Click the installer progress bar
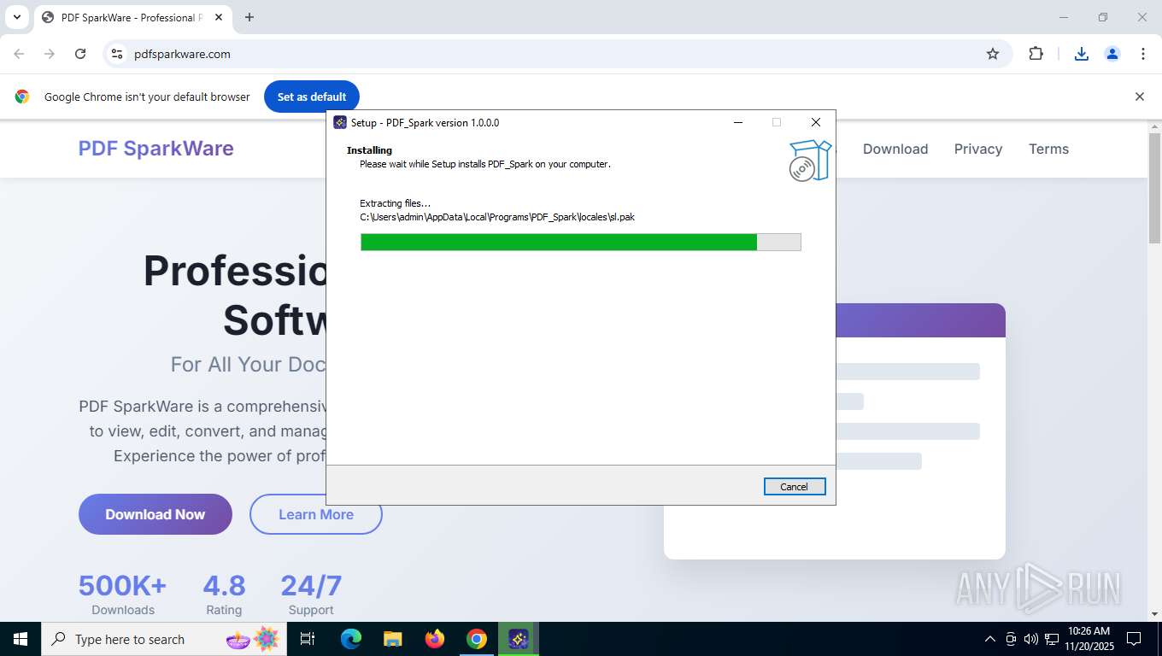Viewport: 1162px width, 656px height. [580, 243]
